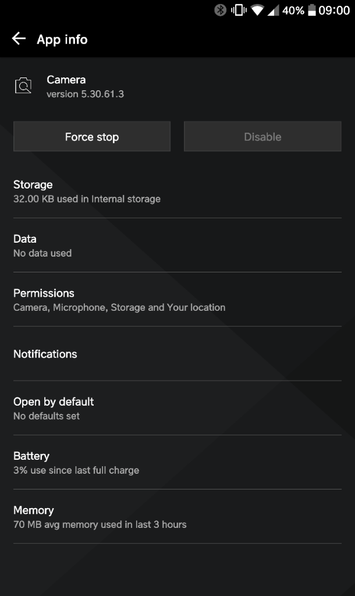355x596 pixels.
Task: Tap the 09:00 clock in status bar
Action: tap(334, 10)
